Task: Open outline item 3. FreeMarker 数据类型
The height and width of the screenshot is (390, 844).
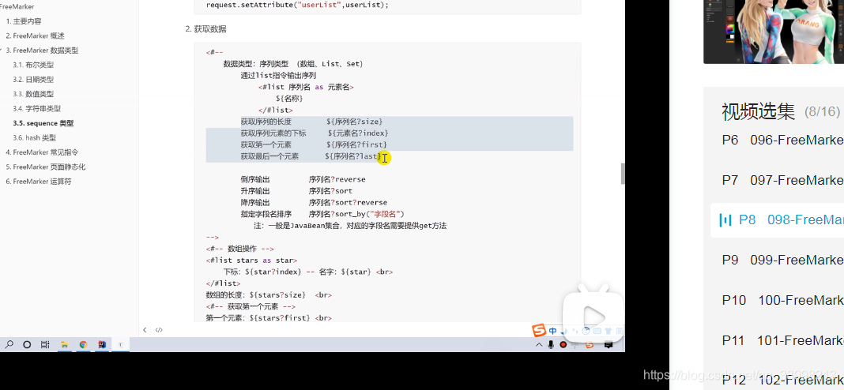Action: tap(42, 50)
